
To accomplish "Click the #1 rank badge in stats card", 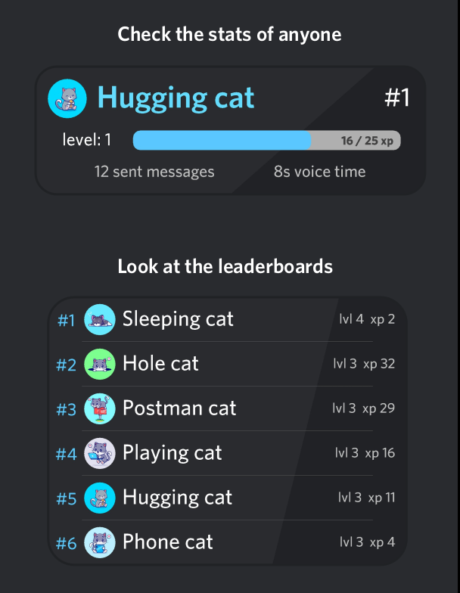I will pyautogui.click(x=396, y=98).
